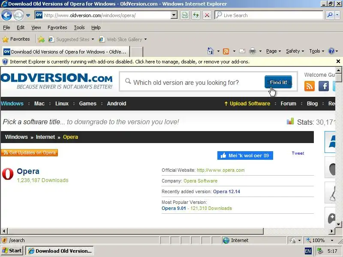This screenshot has width=343, height=257.
Task: Open the Tools menu in menu bar
Action: (x=79, y=27)
